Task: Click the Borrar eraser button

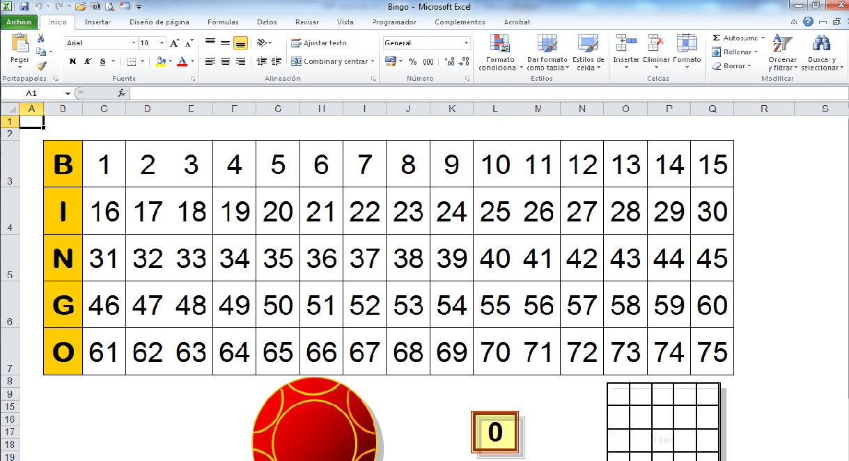Action: 732,66
